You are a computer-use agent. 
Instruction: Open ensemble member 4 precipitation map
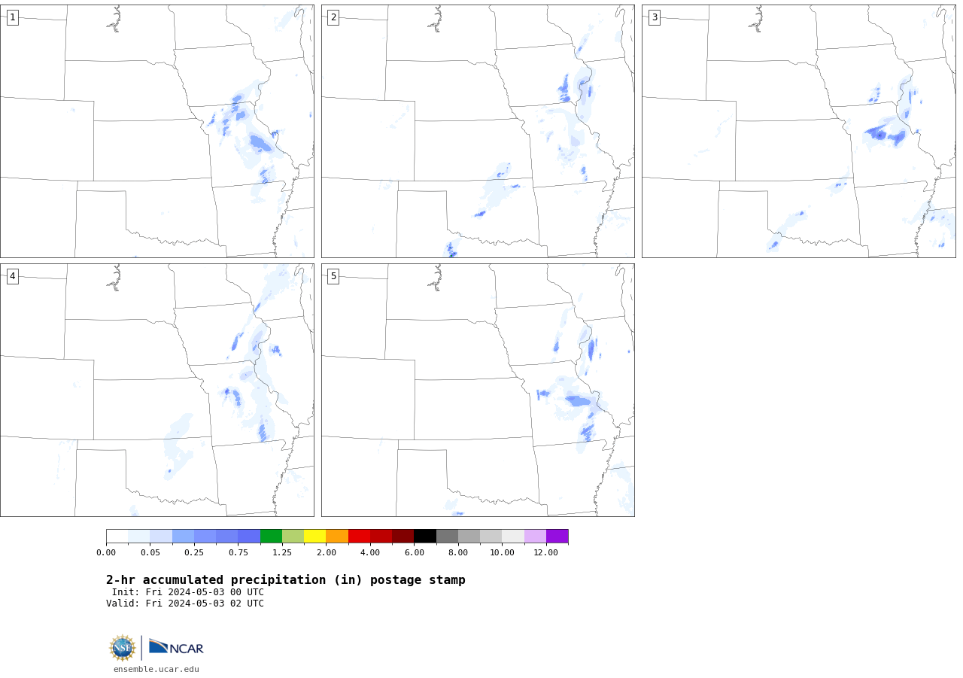click(157, 390)
